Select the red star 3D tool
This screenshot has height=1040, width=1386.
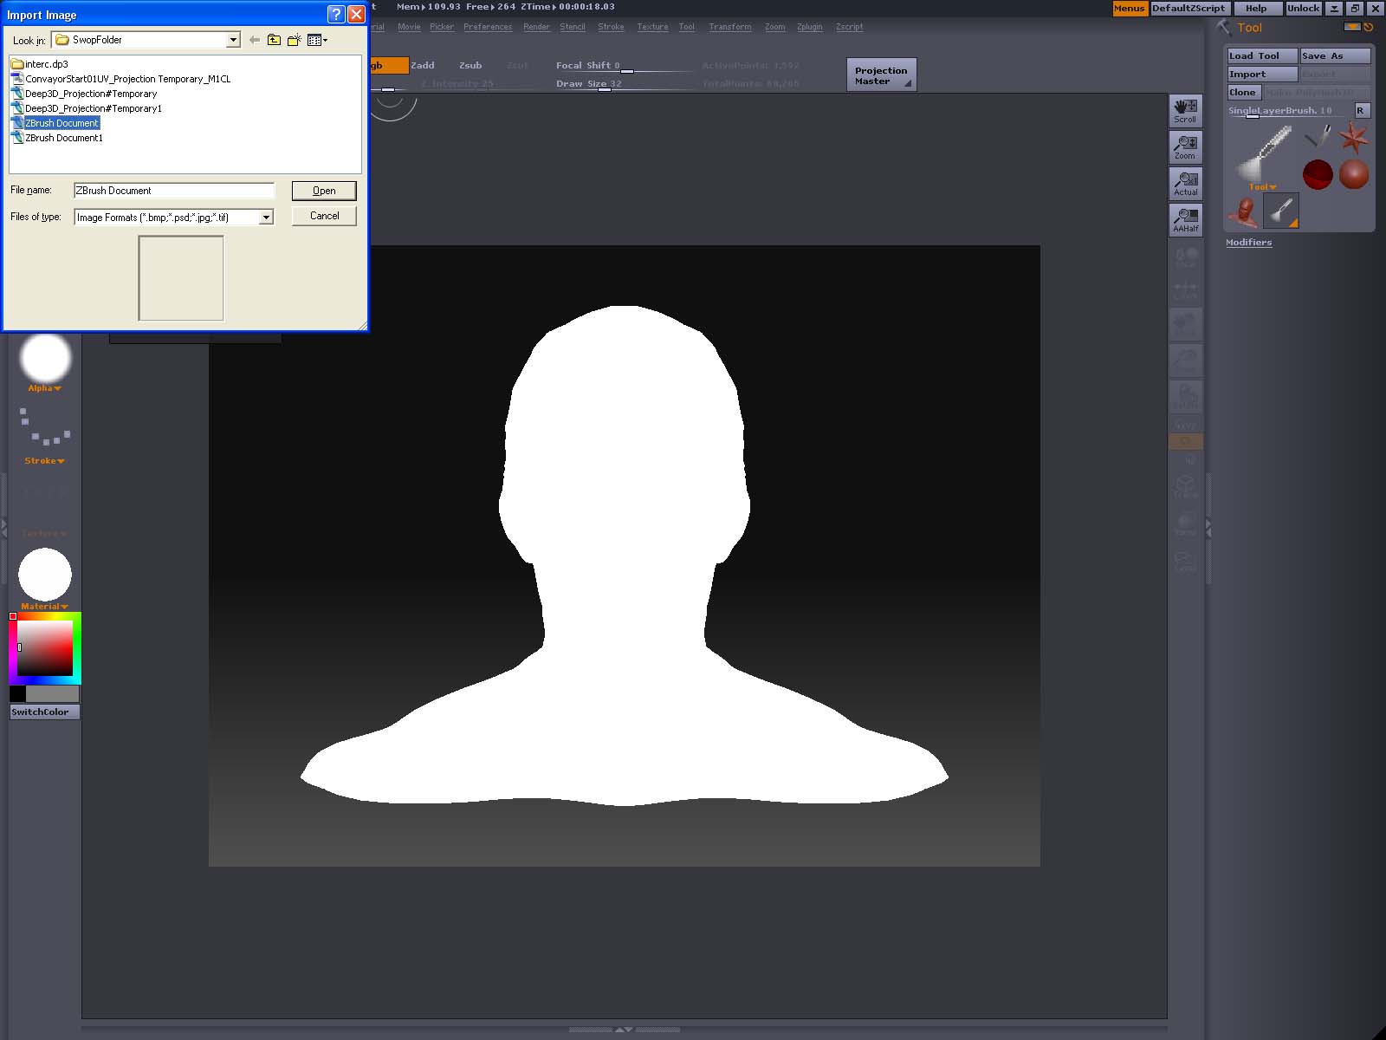coord(1353,137)
